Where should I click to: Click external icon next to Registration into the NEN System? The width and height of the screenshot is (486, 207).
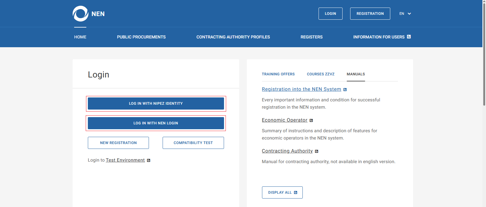coord(345,90)
